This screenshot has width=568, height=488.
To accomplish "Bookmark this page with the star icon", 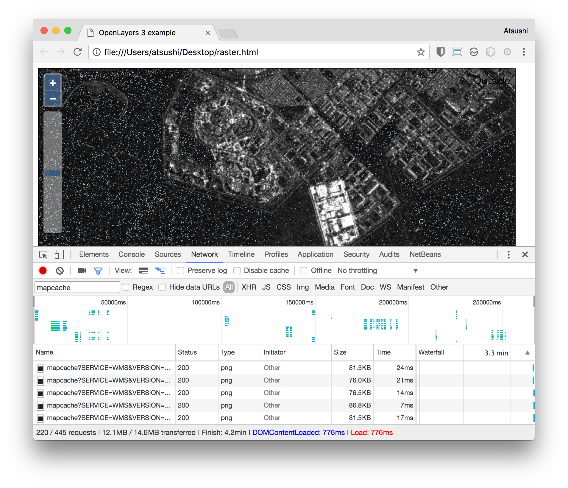I will (421, 52).
